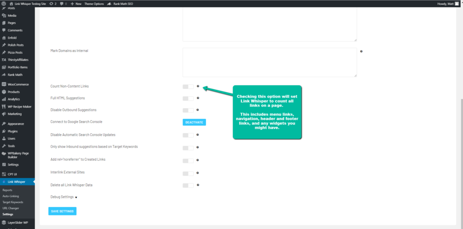Open the URL Changer submenu
Screen dimensions: 463x229
[x=11, y=208]
